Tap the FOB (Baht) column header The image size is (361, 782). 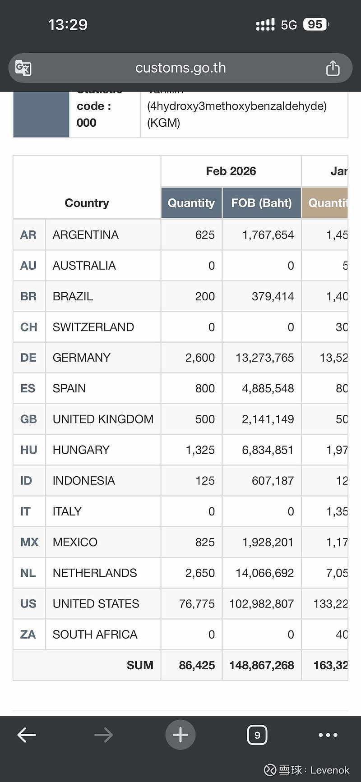(261, 203)
